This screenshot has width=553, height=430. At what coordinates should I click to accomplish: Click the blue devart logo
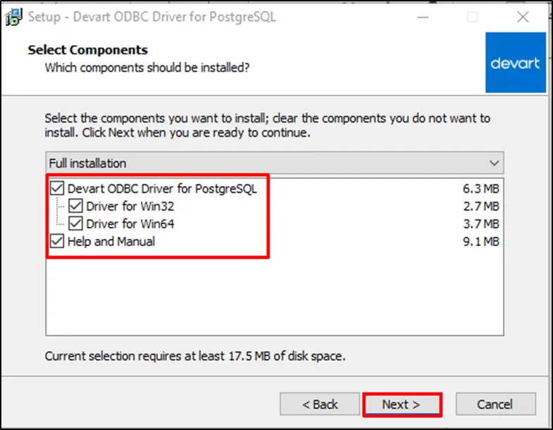point(515,62)
